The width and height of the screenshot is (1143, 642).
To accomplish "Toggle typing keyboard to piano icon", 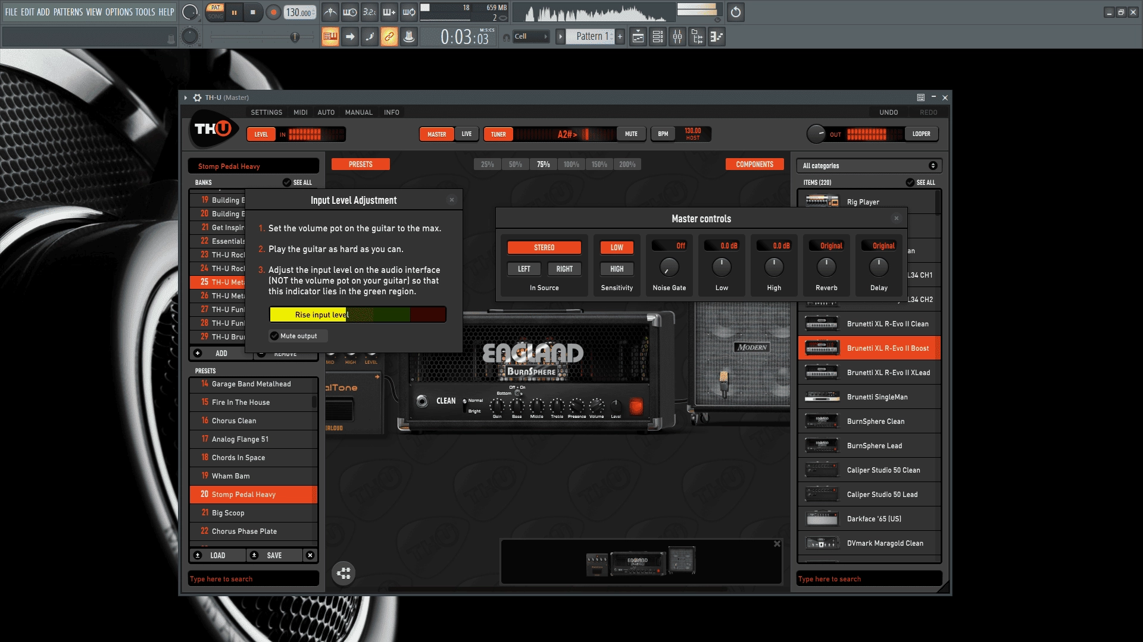I will (330, 37).
